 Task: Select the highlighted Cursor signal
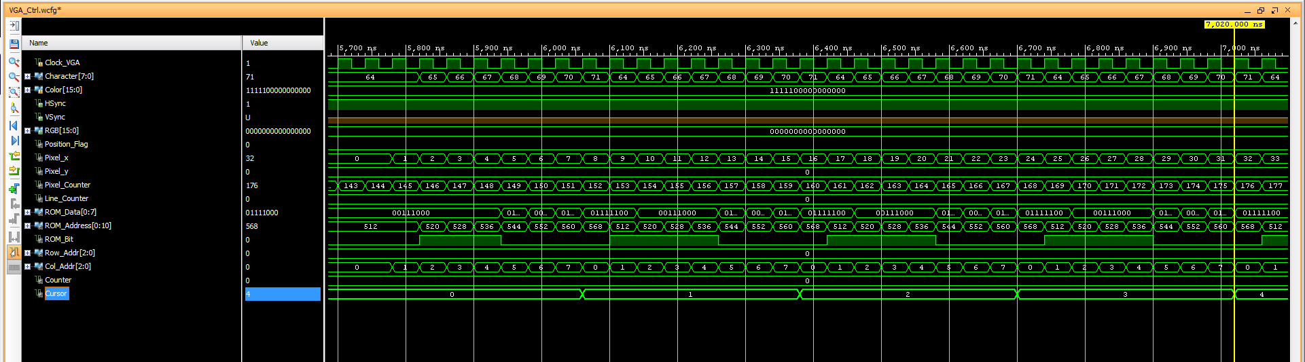pyautogui.click(x=56, y=293)
